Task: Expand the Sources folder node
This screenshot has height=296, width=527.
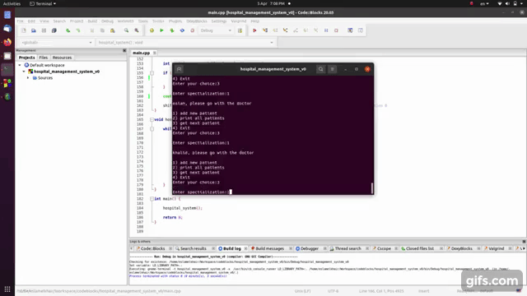Action: coord(28,77)
